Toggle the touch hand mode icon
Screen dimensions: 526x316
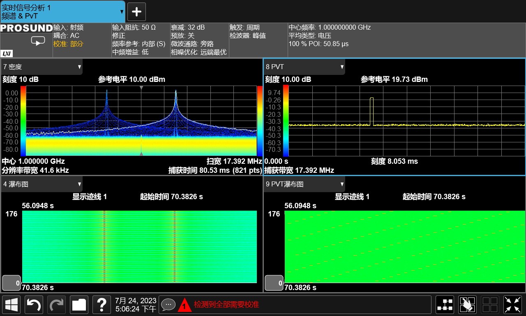click(x=467, y=305)
